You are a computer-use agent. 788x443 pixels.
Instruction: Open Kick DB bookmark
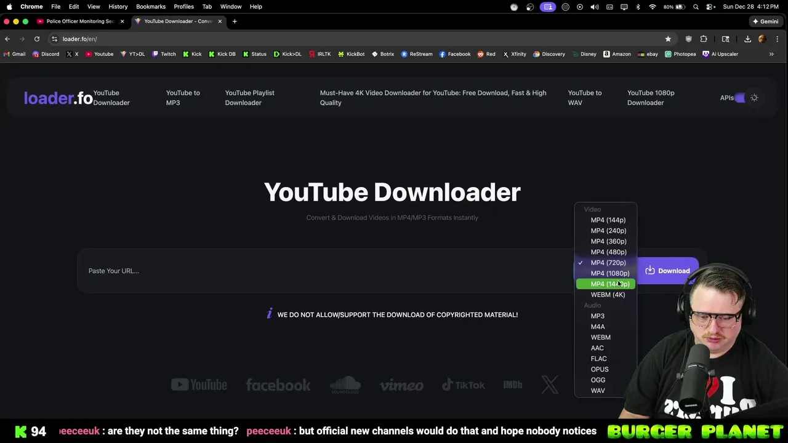point(222,54)
